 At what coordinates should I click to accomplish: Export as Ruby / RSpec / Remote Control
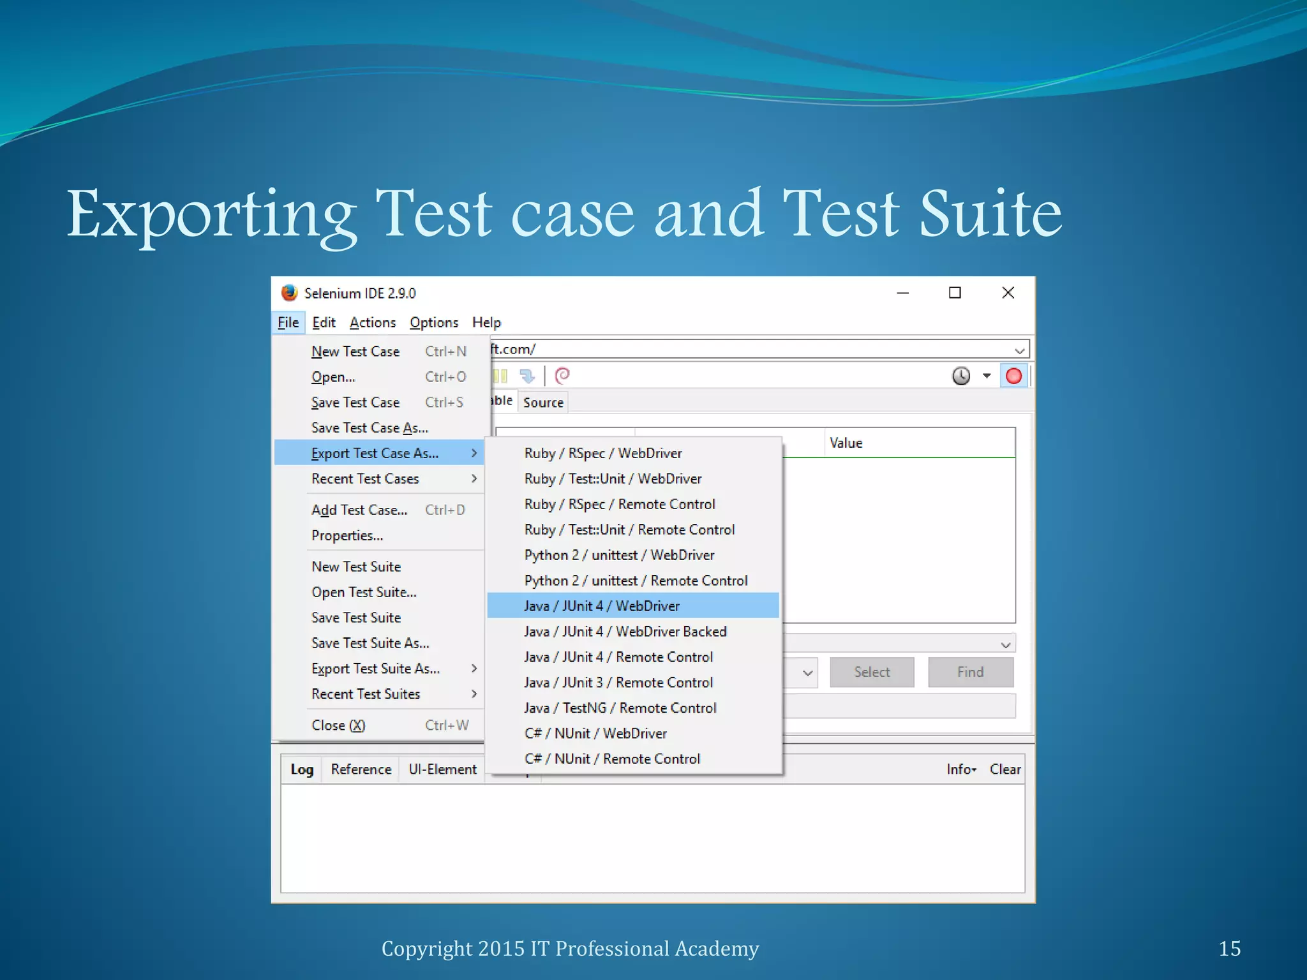pos(633,504)
